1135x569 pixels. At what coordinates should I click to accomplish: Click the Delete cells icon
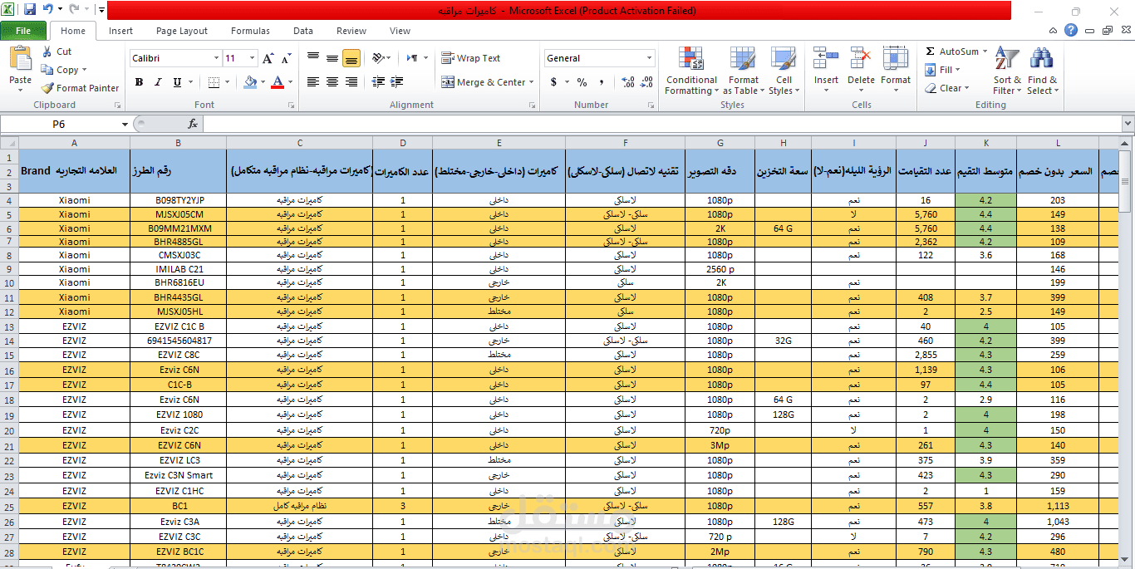point(861,58)
